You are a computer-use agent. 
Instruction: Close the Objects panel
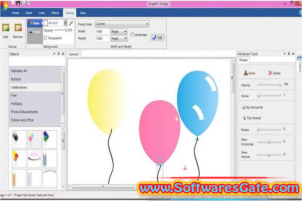63,54
